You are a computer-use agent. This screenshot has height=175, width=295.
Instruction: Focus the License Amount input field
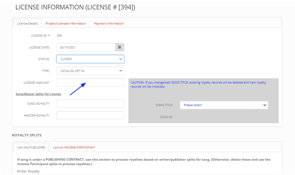click(x=90, y=82)
